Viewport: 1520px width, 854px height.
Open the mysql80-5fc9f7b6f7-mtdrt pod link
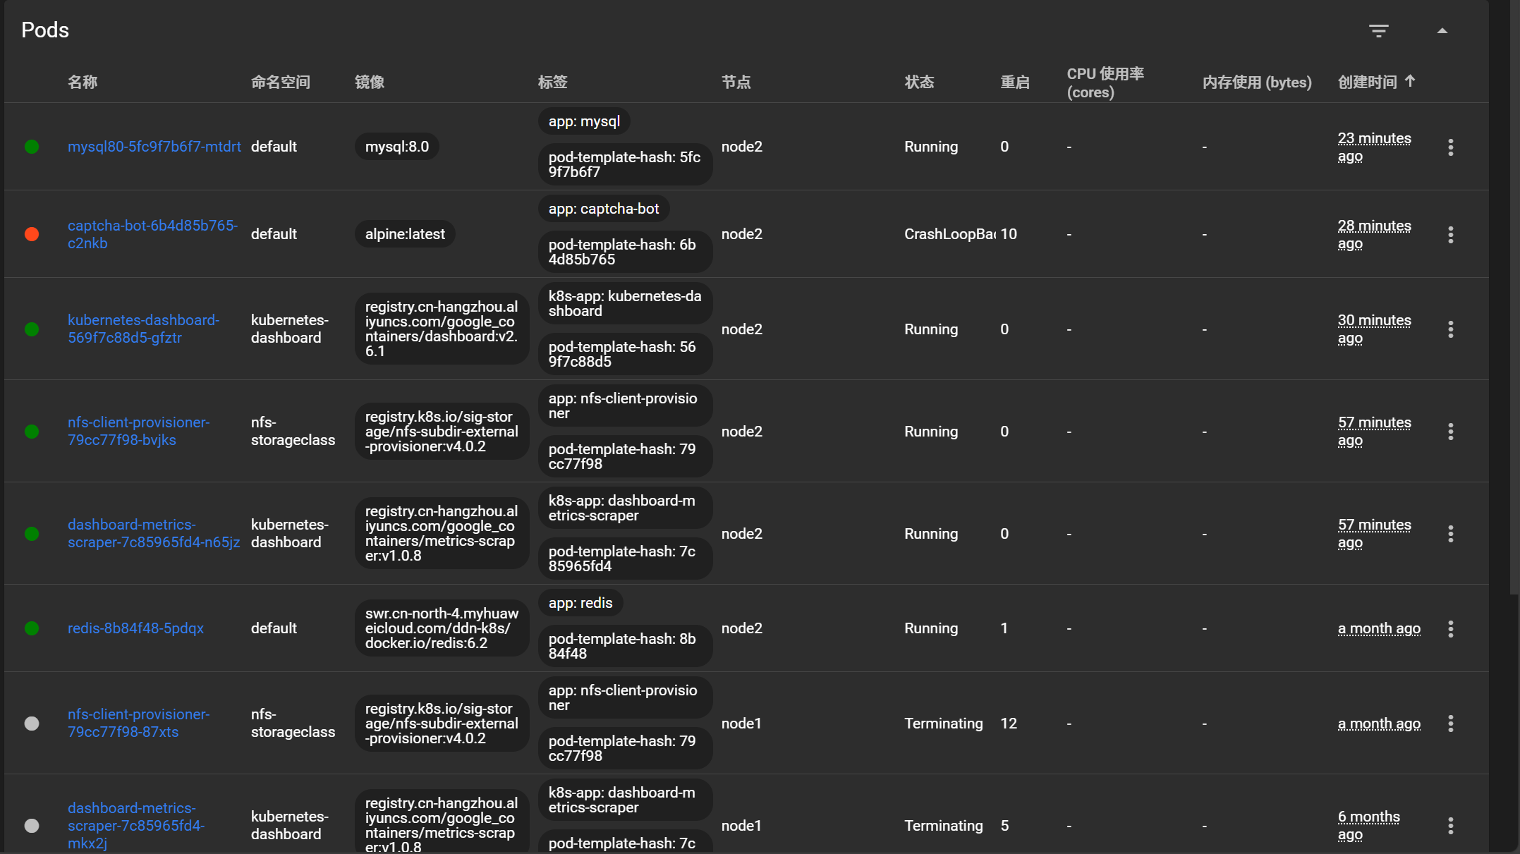click(x=154, y=147)
